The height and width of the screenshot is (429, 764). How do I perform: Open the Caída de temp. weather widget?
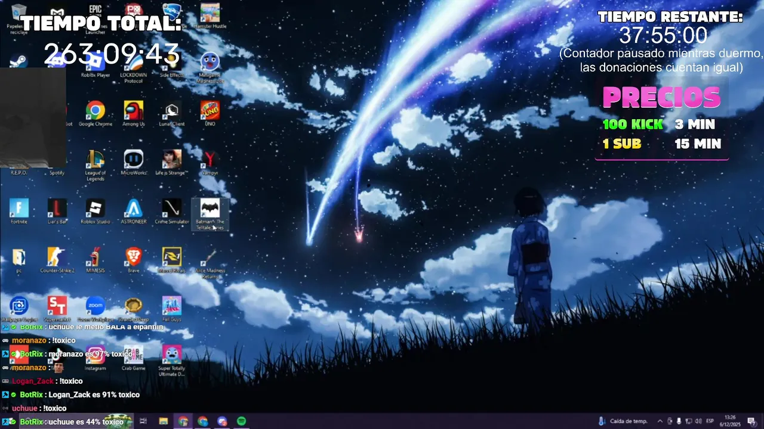click(x=623, y=421)
